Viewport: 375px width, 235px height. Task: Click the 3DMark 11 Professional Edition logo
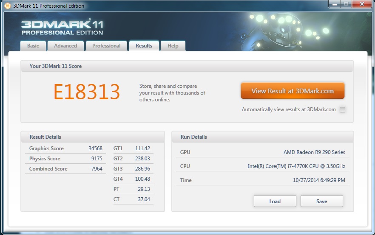(x=62, y=27)
